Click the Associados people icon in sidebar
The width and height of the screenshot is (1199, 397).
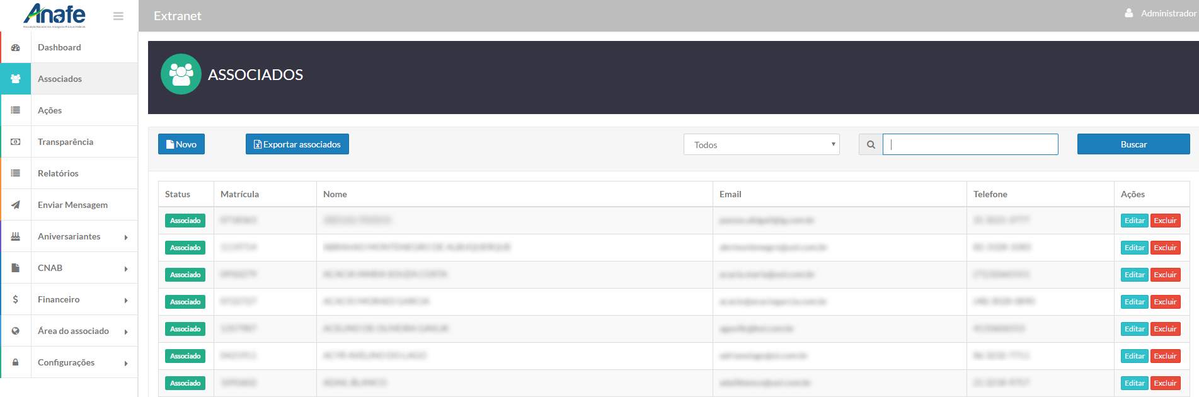click(x=16, y=79)
